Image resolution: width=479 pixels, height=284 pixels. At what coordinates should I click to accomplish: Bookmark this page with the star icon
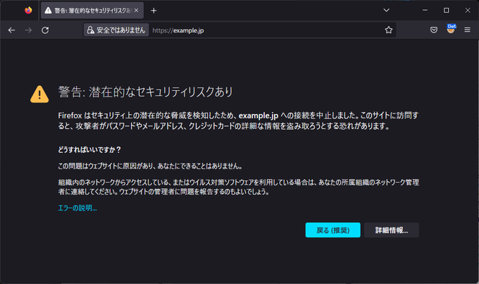point(389,30)
